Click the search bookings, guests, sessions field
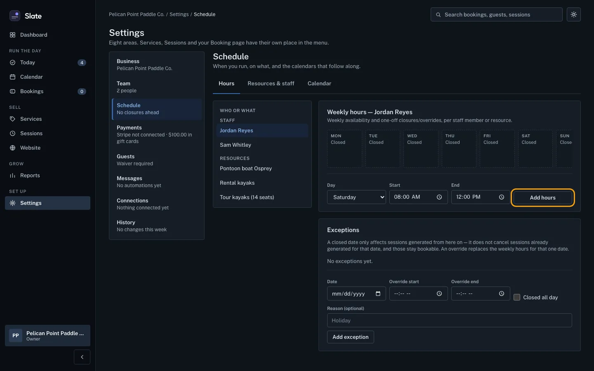The height and width of the screenshot is (371, 594). 497,14
